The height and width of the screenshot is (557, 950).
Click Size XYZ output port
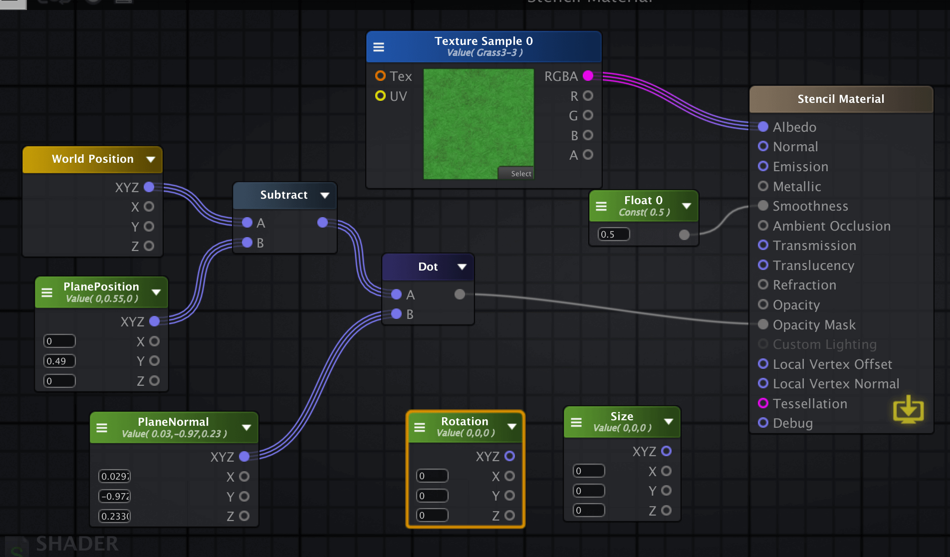tap(666, 451)
